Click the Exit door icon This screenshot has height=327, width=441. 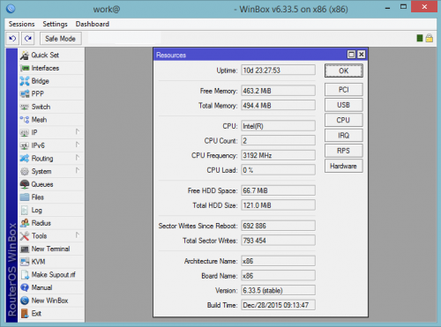[25, 314]
